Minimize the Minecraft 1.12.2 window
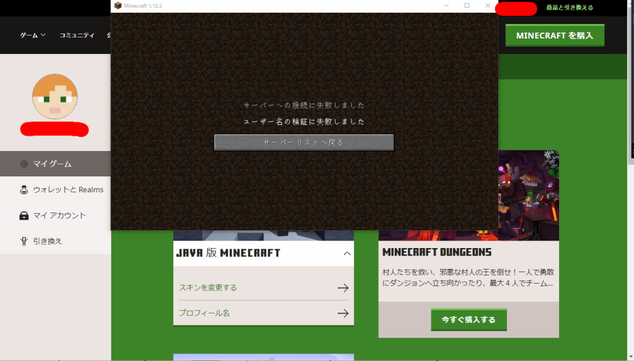 [x=446, y=6]
